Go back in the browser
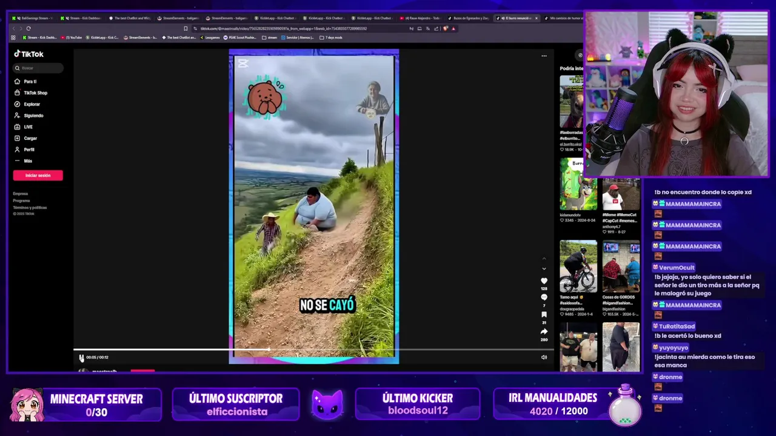Viewport: 776px width, 436px height. (x=14, y=28)
